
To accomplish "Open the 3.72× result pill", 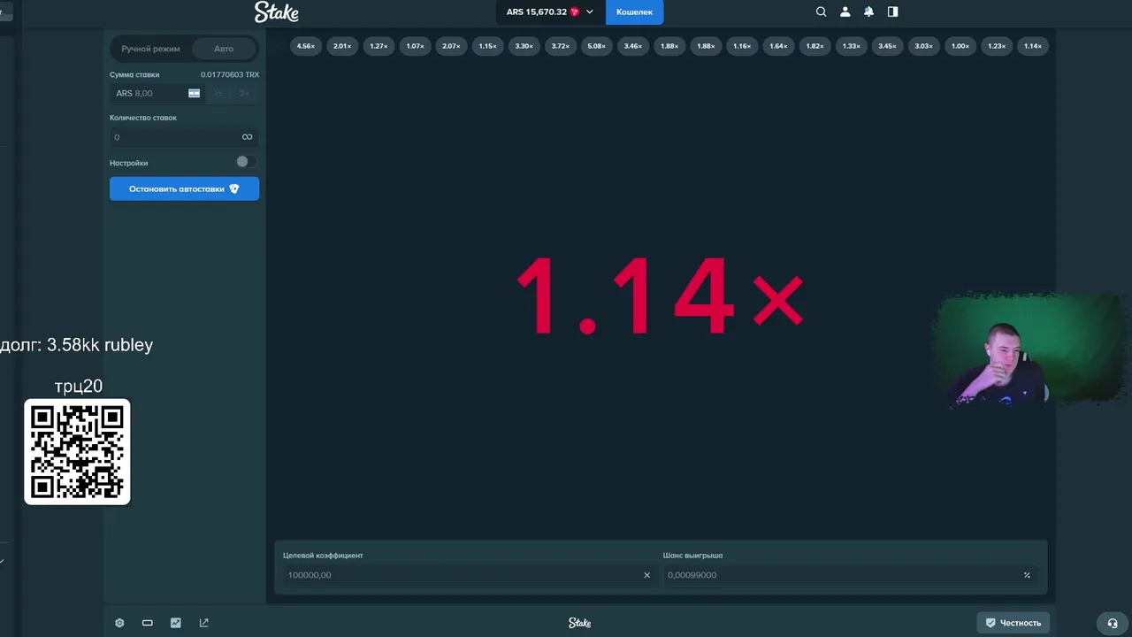I will (x=561, y=46).
